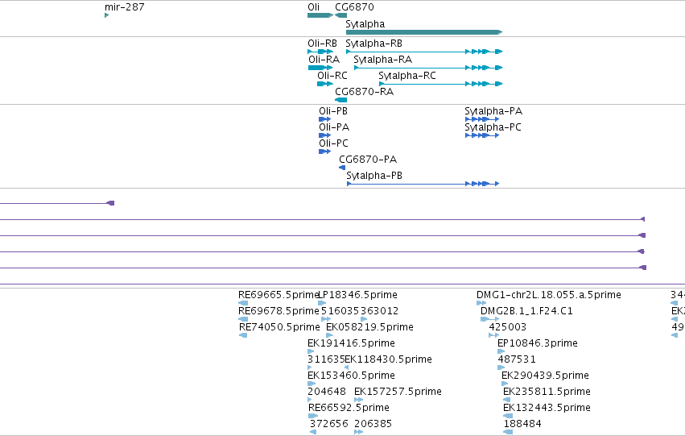Click the EK132443.5prime EST arrow
685x436 pixels.
[508, 416]
